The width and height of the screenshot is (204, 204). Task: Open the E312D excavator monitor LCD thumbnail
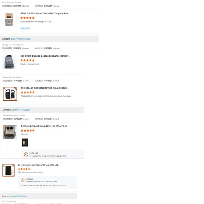click(x=8, y=170)
